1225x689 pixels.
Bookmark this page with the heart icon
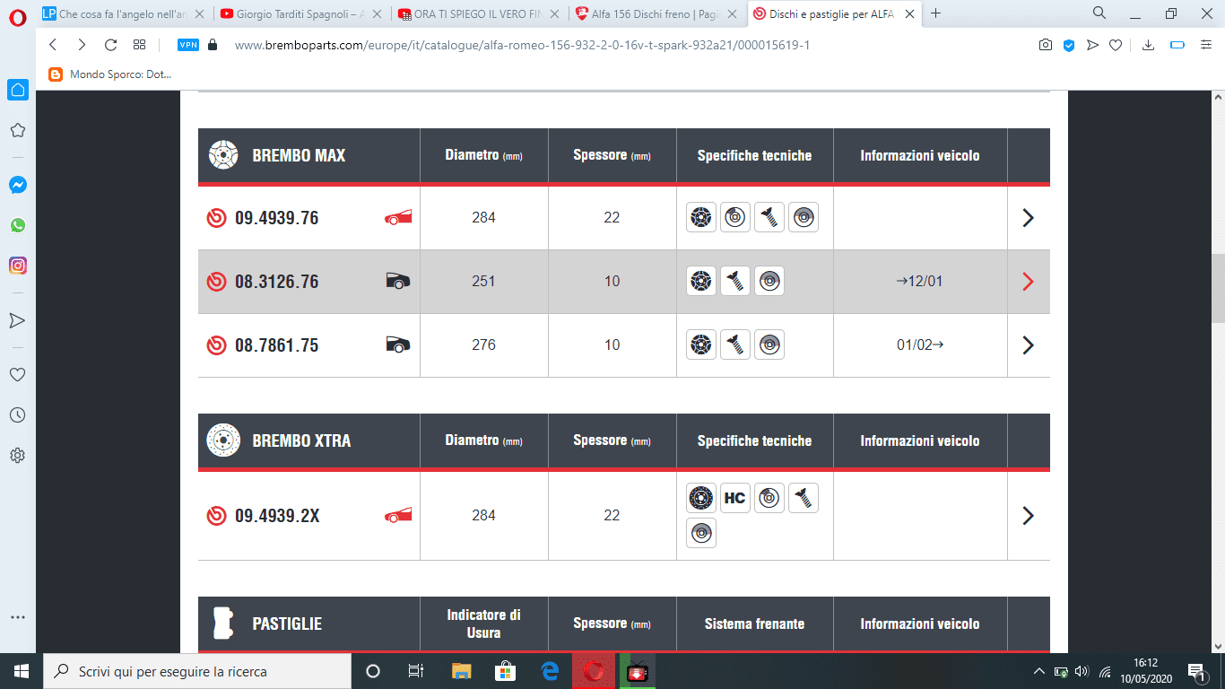tap(1116, 45)
